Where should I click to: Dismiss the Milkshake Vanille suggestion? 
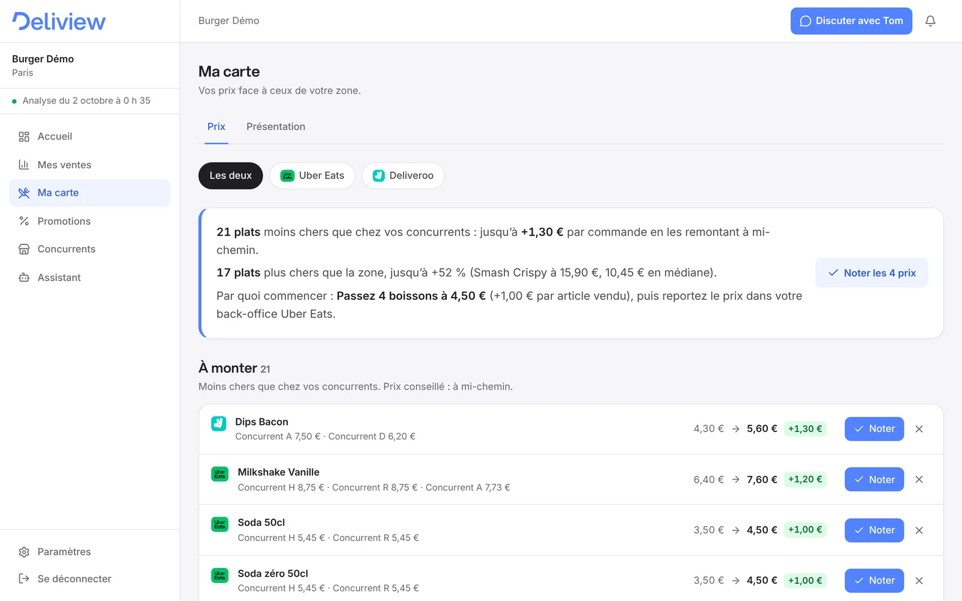tap(919, 480)
